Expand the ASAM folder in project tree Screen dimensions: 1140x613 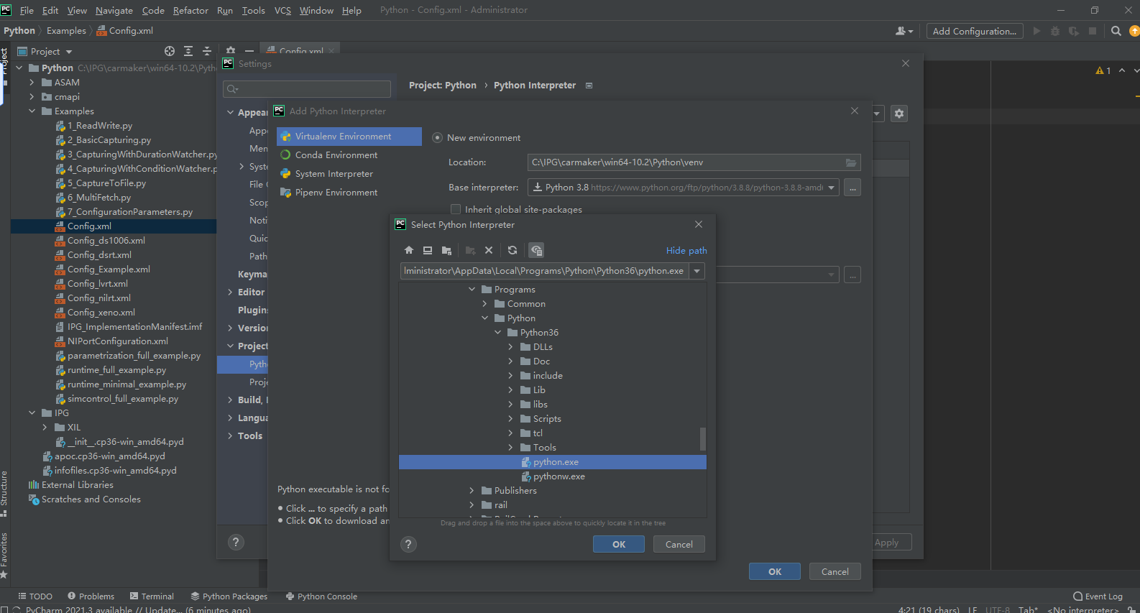point(32,83)
